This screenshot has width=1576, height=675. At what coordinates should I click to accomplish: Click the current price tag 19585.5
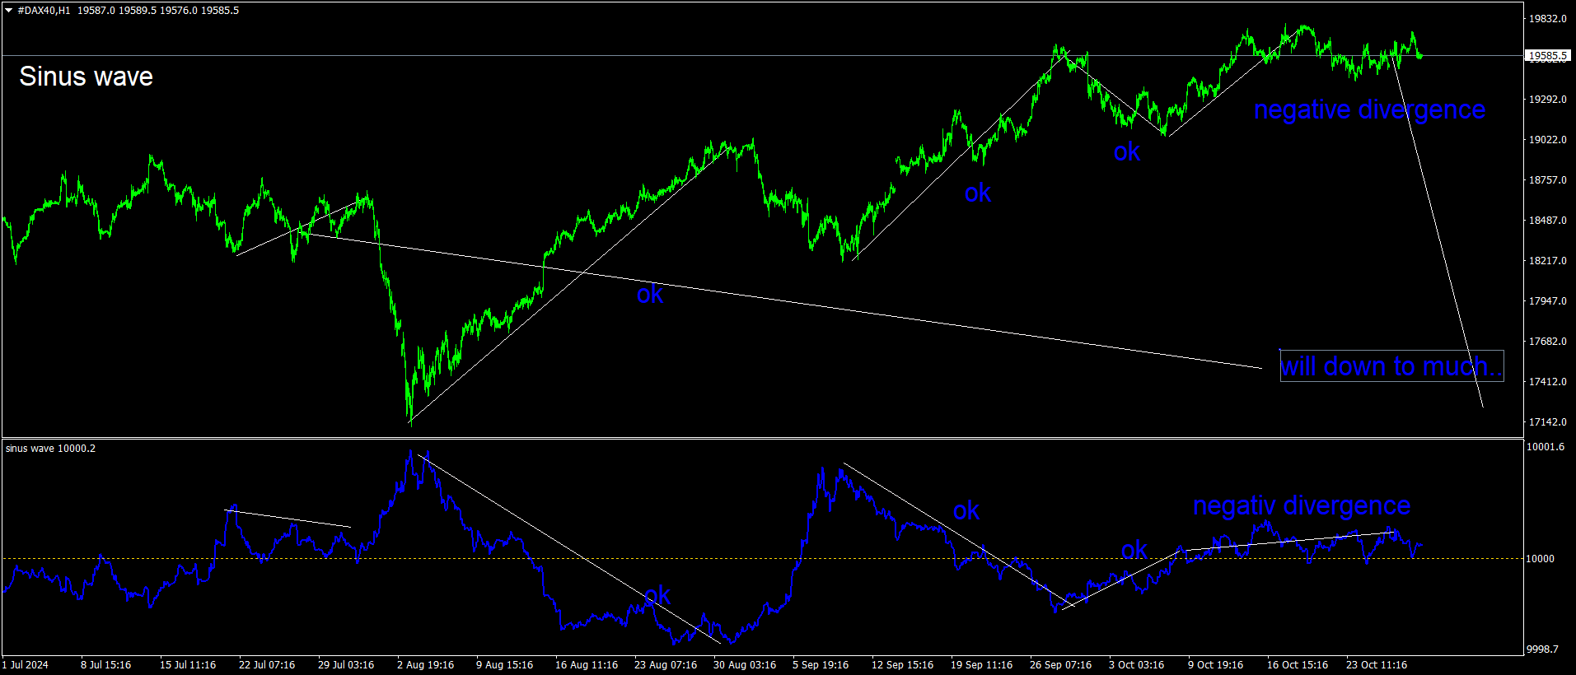click(1548, 56)
